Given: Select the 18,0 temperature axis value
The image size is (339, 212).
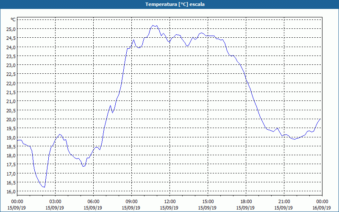Looking at the screenshot, I should [11, 156].
